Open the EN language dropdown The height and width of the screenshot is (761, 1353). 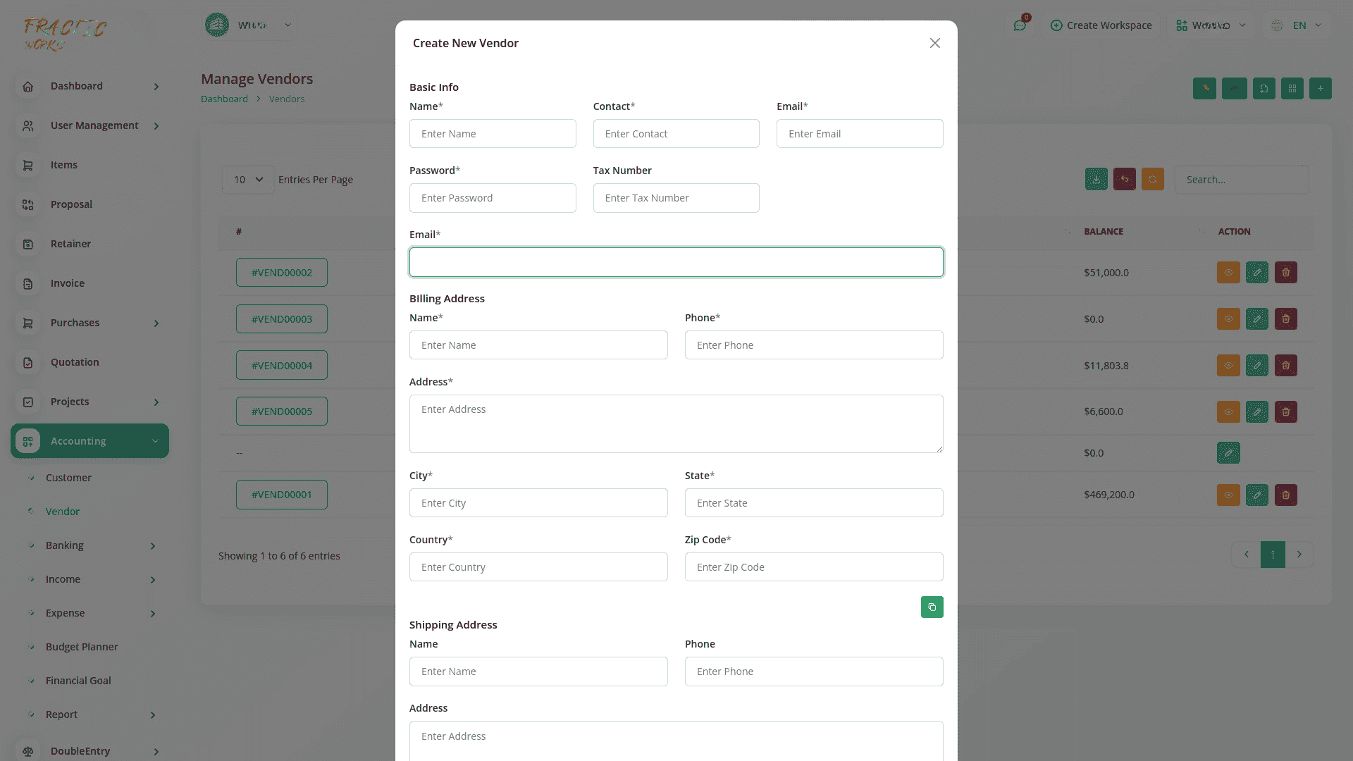1298,25
